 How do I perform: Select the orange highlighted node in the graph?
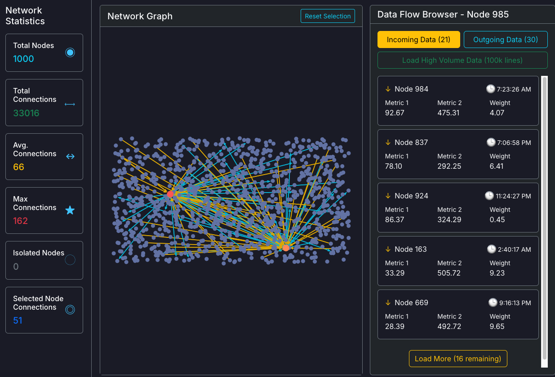coord(286,247)
